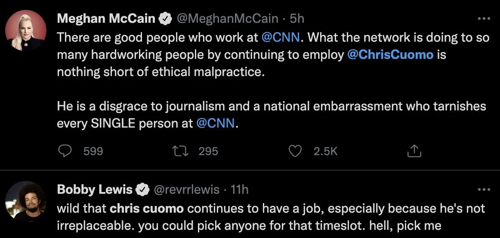Viewport: 500px width, 238px height.
Task: Open more options on Bobby Lewis's tweet
Action: point(484,189)
